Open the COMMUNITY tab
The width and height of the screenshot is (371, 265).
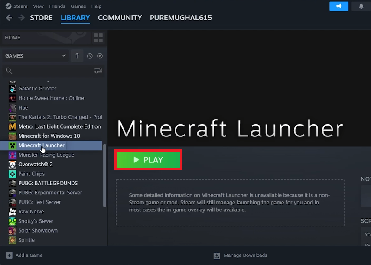(120, 18)
